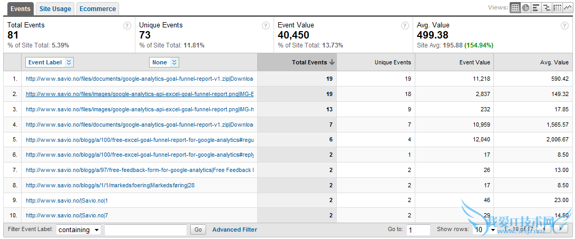This screenshot has height=239, width=575.
Task: Switch to the Ecommerce tab
Action: [x=98, y=9]
